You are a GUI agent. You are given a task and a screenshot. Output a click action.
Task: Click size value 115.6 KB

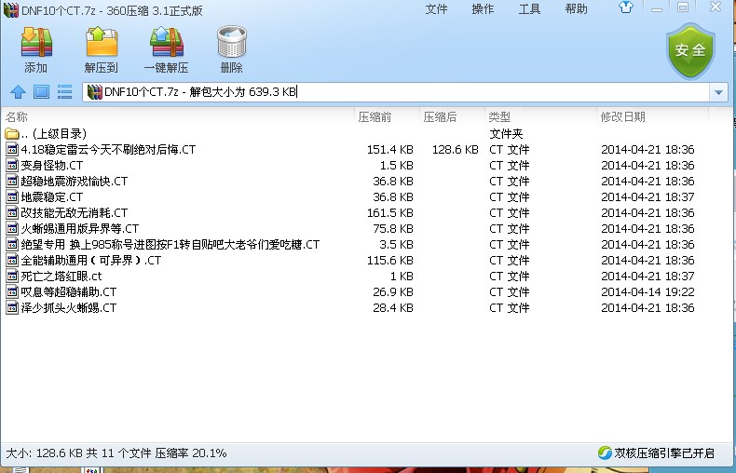click(390, 261)
